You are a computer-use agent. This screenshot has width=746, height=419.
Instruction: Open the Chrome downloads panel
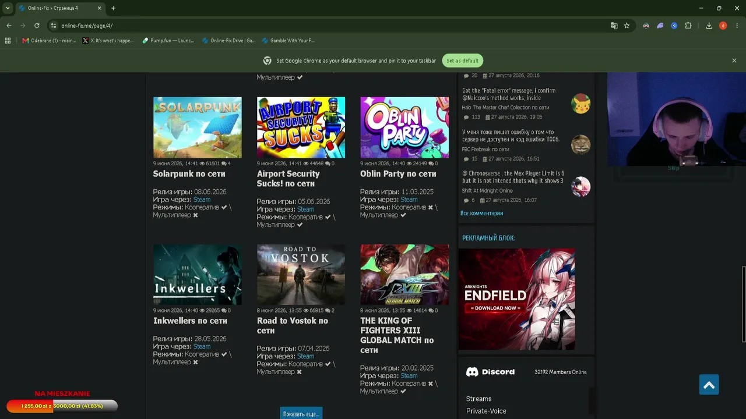(709, 26)
